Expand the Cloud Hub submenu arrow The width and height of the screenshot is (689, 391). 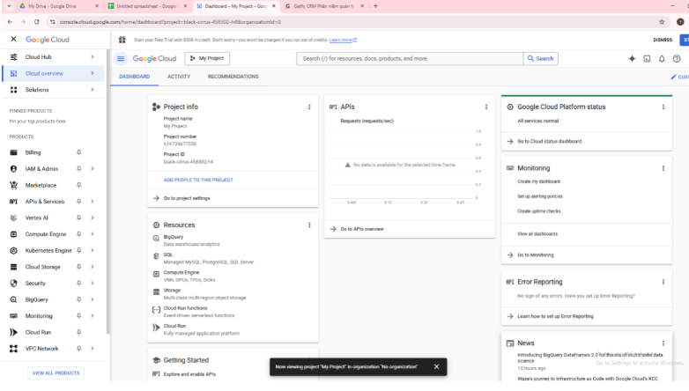point(92,57)
